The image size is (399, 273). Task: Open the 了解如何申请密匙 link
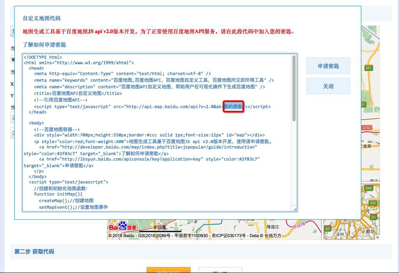pos(44,45)
